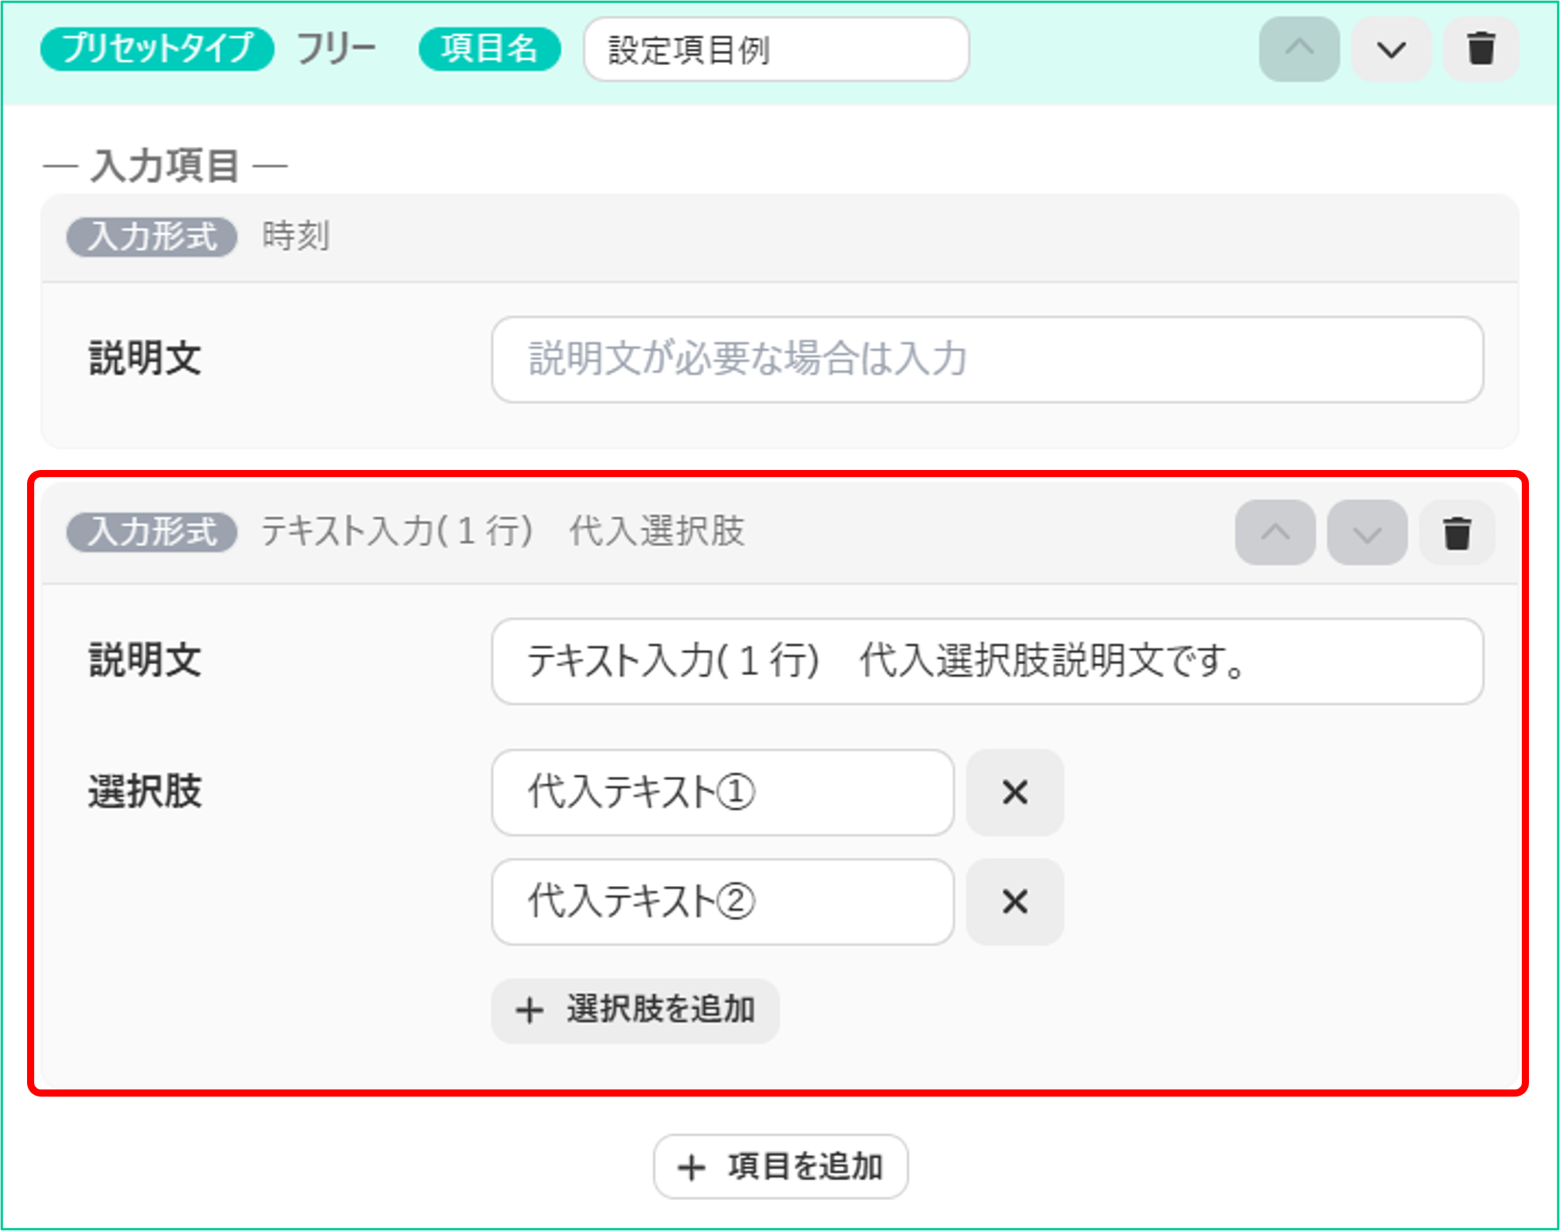Remove the 代入テキスト① choice
This screenshot has width=1560, height=1231.
1015,792
